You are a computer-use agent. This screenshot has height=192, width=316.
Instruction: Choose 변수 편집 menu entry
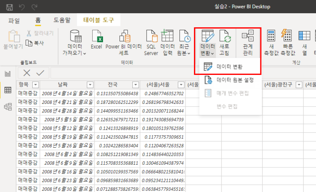click(231, 106)
